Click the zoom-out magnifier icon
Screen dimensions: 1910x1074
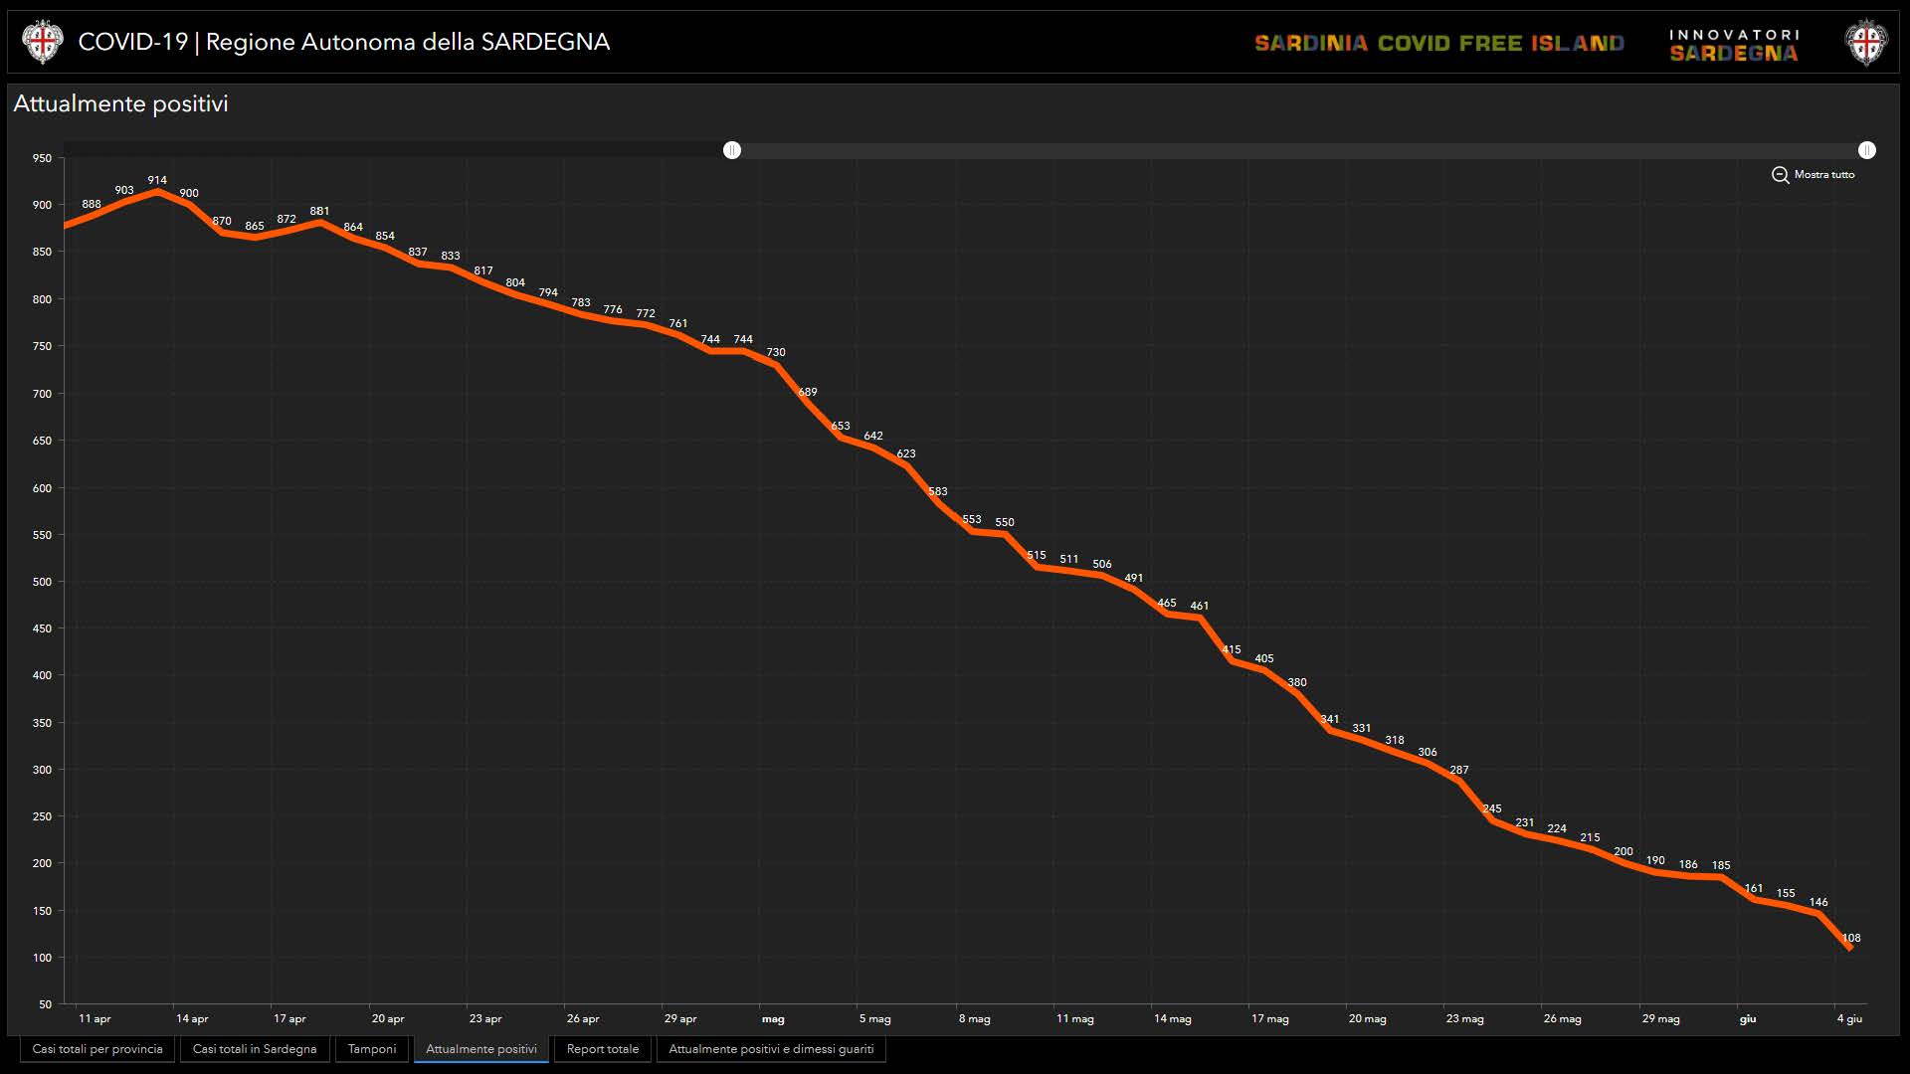coord(1780,175)
